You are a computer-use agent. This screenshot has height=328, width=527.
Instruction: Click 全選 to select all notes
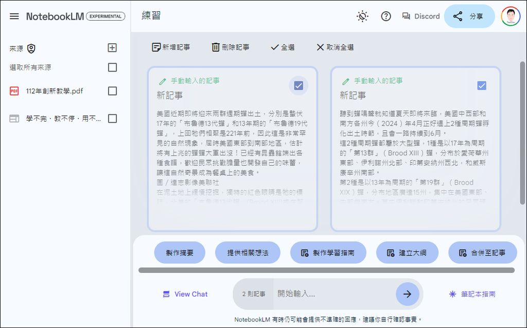click(283, 47)
